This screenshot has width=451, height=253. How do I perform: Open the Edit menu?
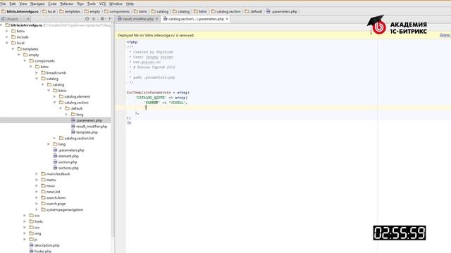[13, 4]
